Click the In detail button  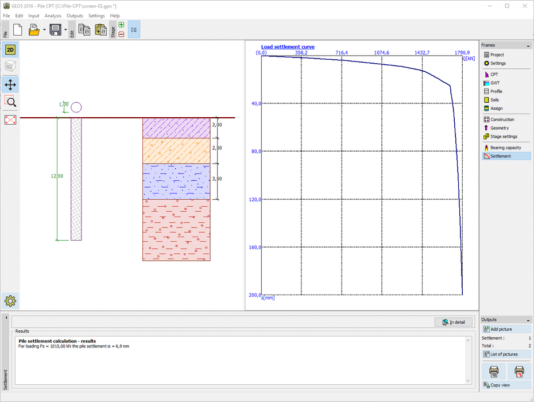tap(454, 322)
